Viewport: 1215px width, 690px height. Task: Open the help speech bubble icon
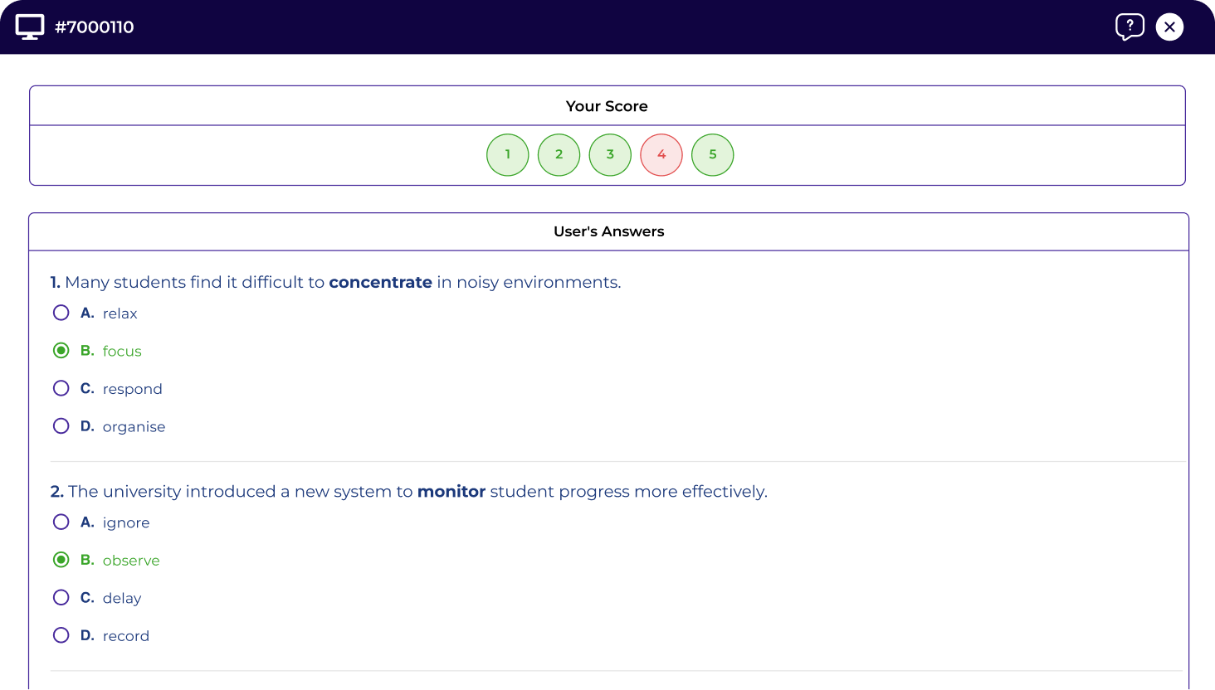pos(1130,27)
